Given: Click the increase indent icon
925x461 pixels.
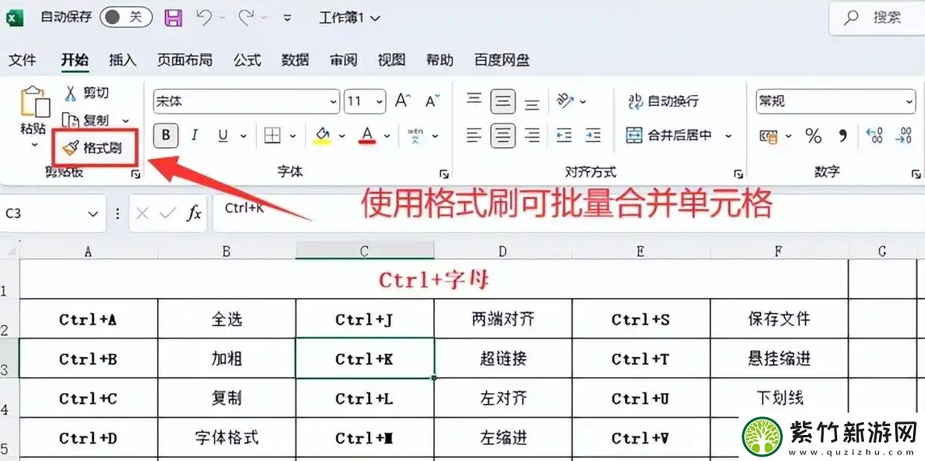Looking at the screenshot, I should [x=593, y=135].
